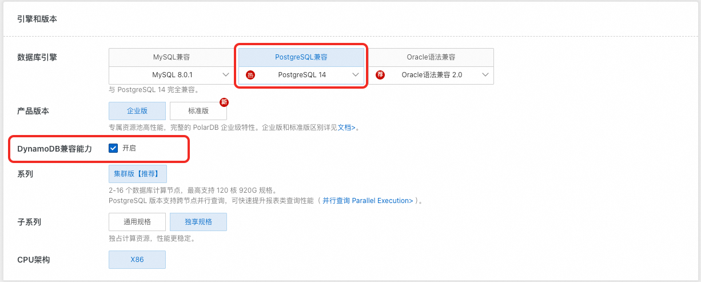Viewport: 701px width, 282px height.
Task: Select the Oracle语法兼容 engine tab
Action: 431,57
